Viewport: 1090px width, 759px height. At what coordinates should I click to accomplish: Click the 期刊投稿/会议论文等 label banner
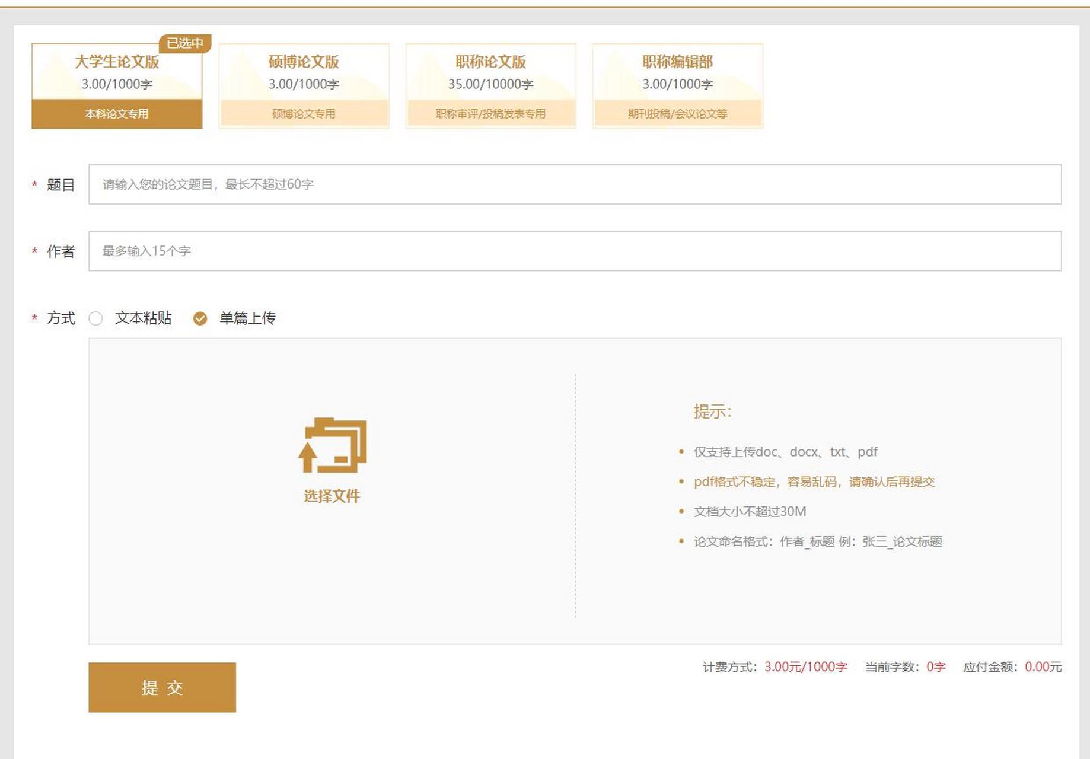pos(677,114)
